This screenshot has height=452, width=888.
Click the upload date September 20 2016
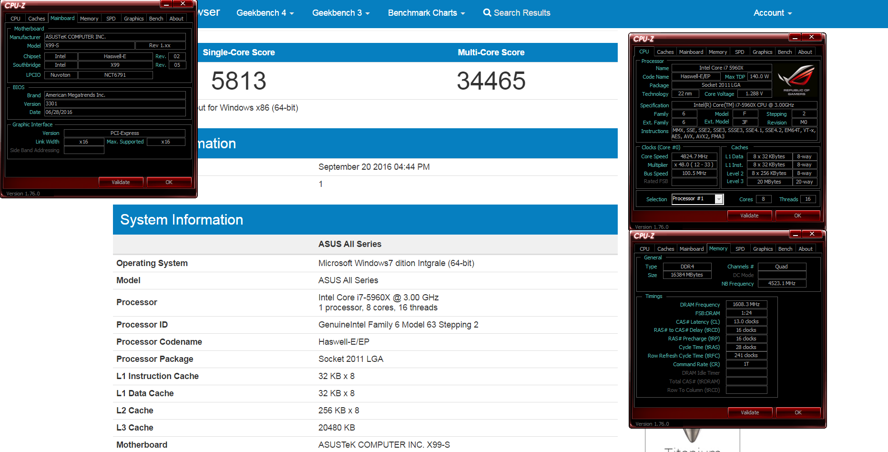374,167
